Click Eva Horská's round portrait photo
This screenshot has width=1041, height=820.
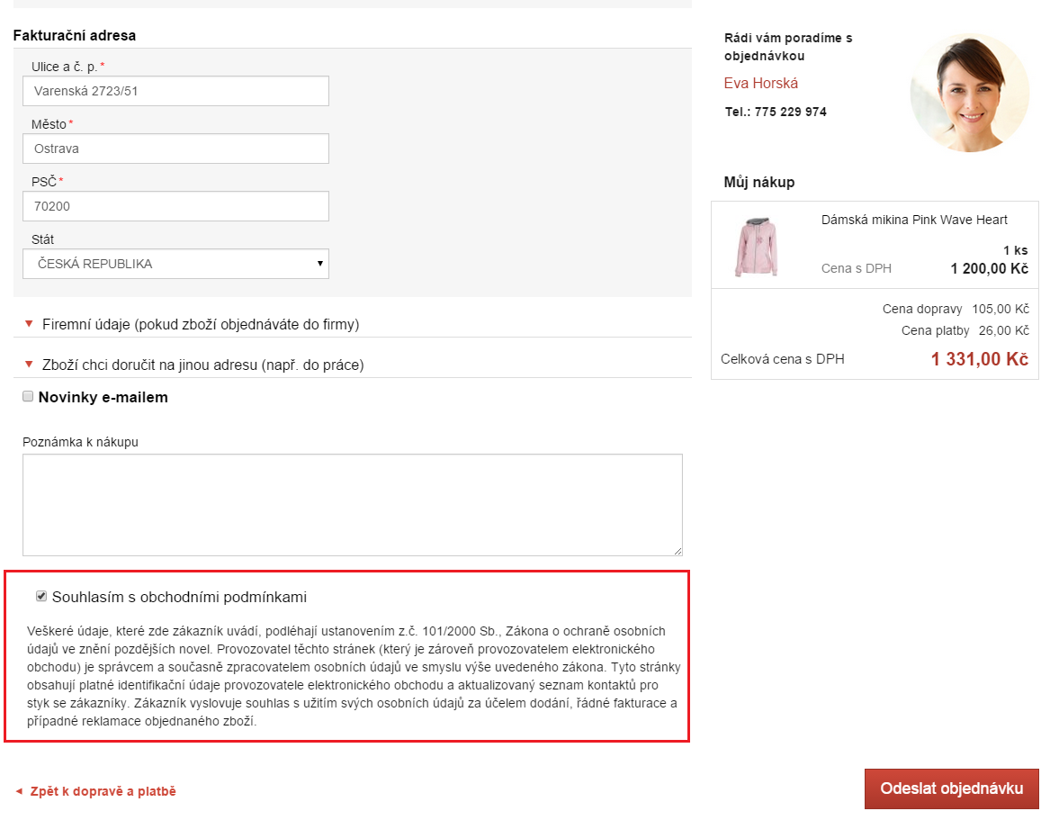pyautogui.click(x=969, y=93)
